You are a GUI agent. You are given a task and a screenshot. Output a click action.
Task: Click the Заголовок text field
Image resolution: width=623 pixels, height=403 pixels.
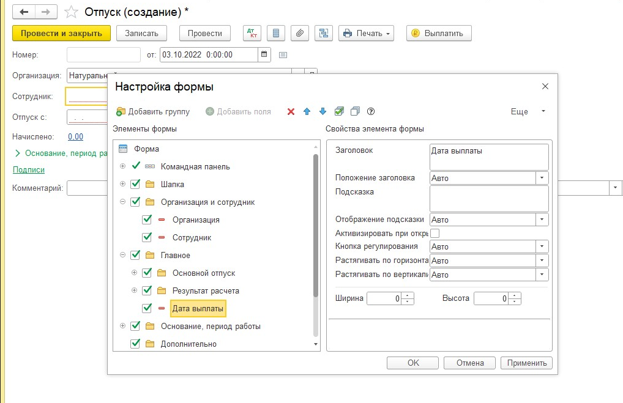(x=489, y=157)
